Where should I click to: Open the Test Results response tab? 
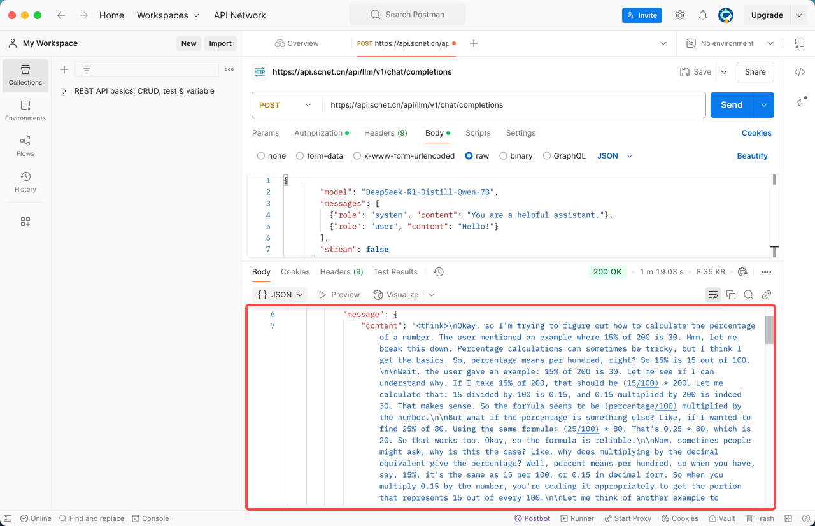[x=395, y=272]
